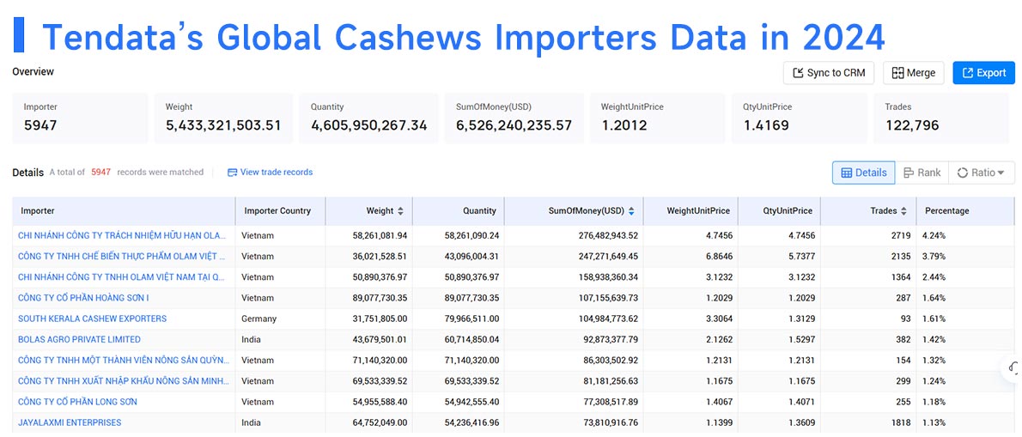
Task: Click the WeightUnitPrice column header
Action: [x=690, y=211]
